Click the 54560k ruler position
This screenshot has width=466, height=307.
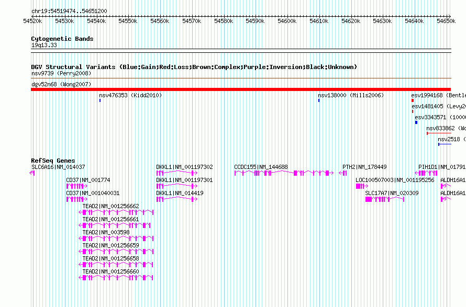tap(160, 21)
